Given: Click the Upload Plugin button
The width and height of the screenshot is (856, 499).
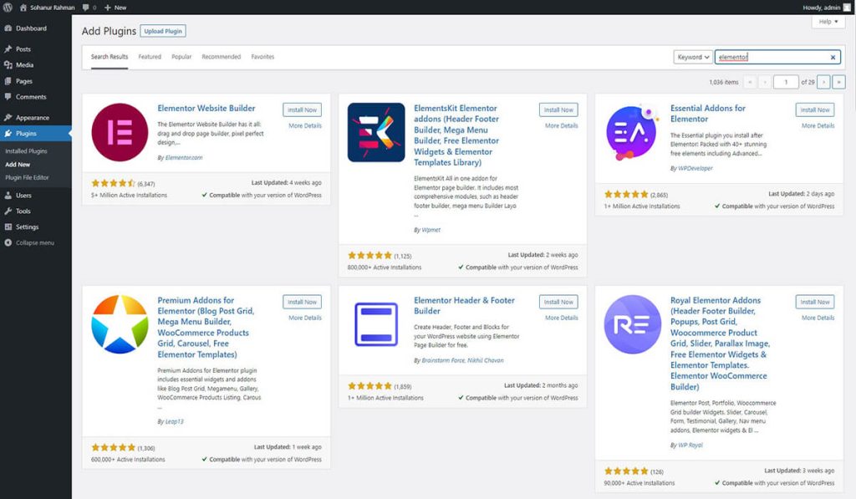Looking at the screenshot, I should click(163, 31).
